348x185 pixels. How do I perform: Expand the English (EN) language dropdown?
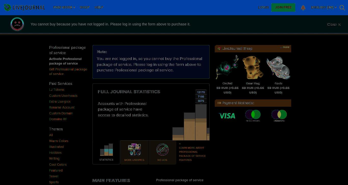[324, 7]
